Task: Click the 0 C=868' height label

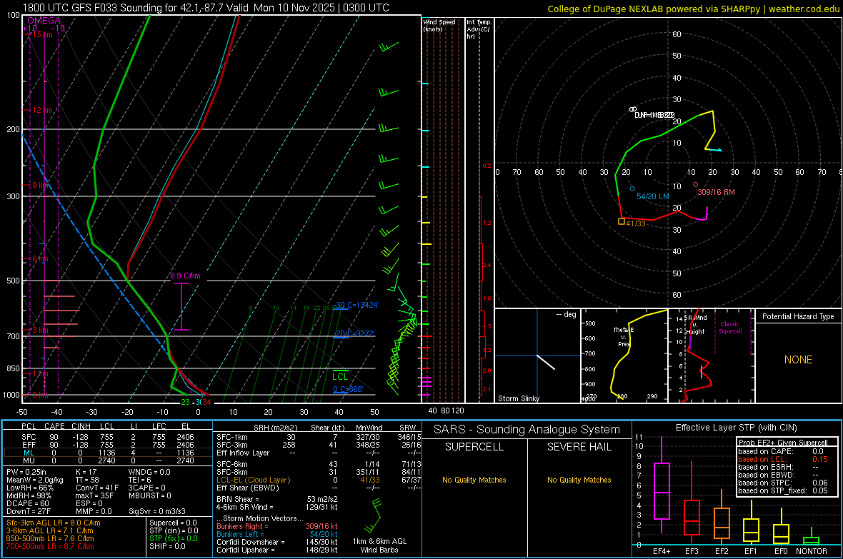Action: (348, 389)
